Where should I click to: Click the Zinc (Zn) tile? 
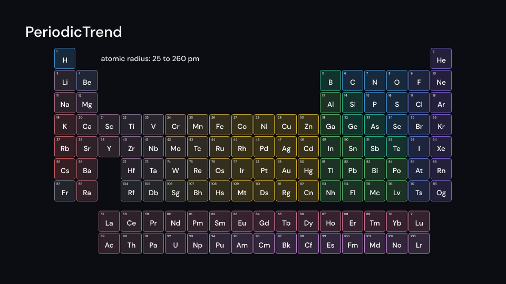(308, 125)
